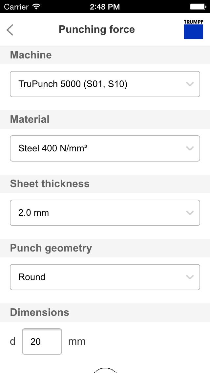Tap the back arrow on Punching force screen

pyautogui.click(x=10, y=30)
